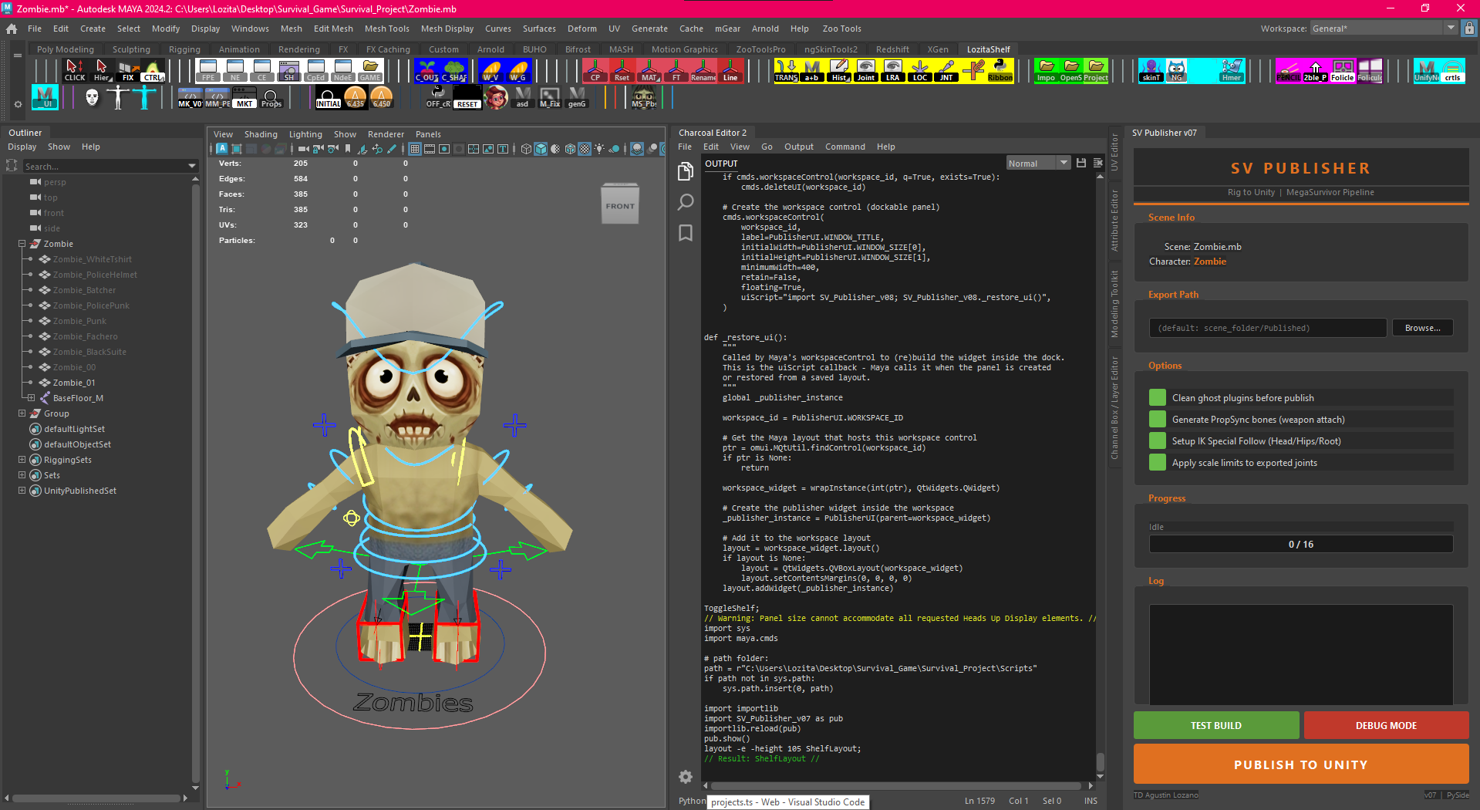Click the skinT octopus shelf icon

pyautogui.click(x=1151, y=70)
